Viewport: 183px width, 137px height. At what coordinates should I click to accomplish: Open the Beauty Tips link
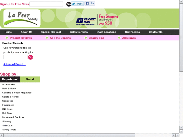pyautogui.click(x=96, y=38)
